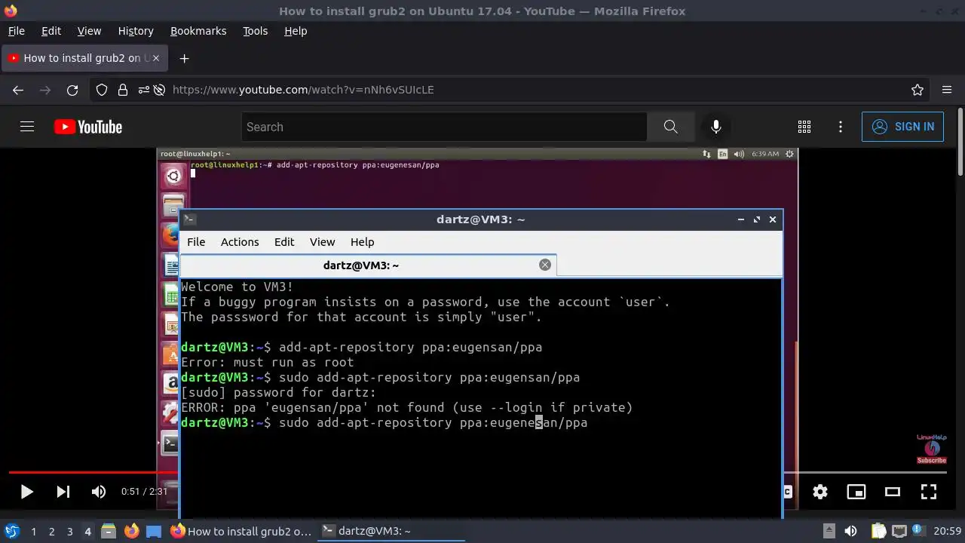The image size is (965, 543).
Task: Switch to workspace 3
Action: 69,531
